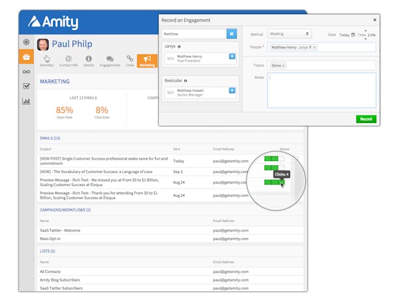Add Matthew Howell with plus button
This screenshot has height=302, width=399.
pos(232,90)
